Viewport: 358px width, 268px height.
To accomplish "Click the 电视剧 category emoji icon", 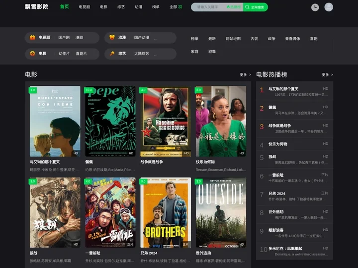I will pyautogui.click(x=32, y=38).
